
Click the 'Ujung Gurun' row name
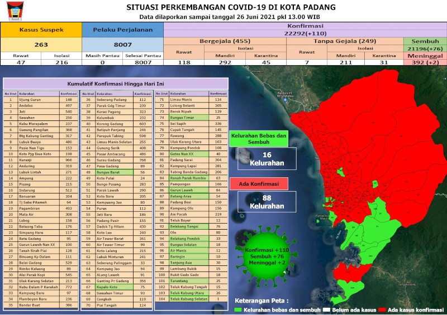coord(30,100)
